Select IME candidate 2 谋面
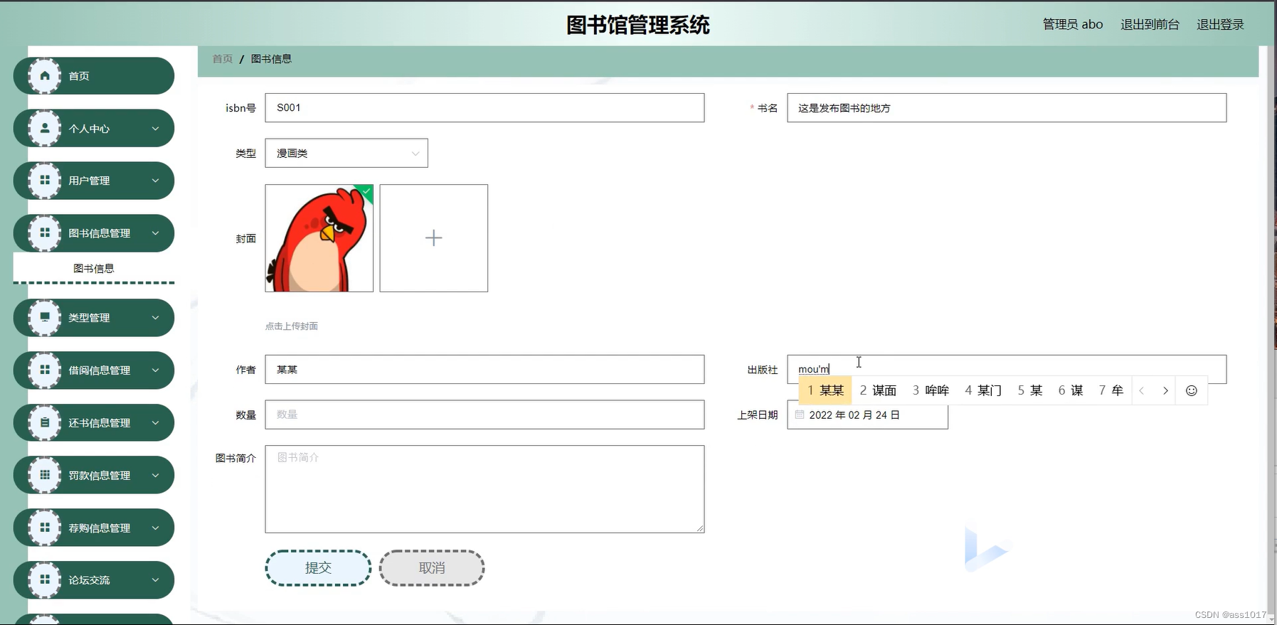Image resolution: width=1277 pixels, height=625 pixels. [x=878, y=390]
